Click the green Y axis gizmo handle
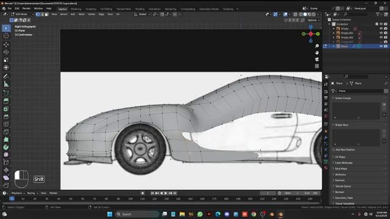 (x=318, y=34)
